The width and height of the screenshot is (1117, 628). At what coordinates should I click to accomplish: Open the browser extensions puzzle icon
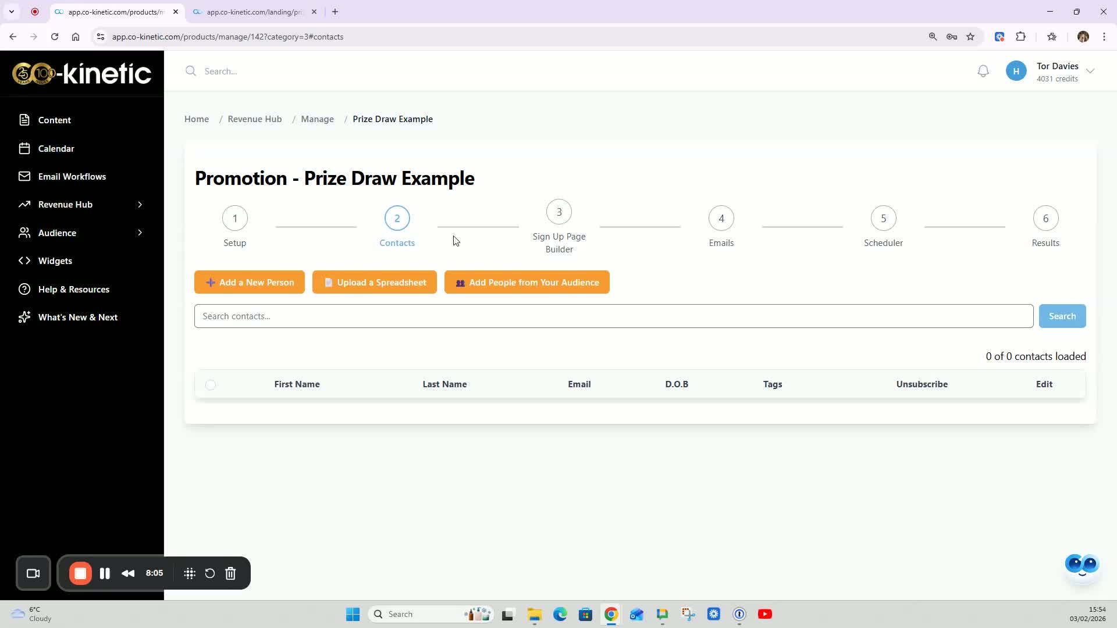1020,37
